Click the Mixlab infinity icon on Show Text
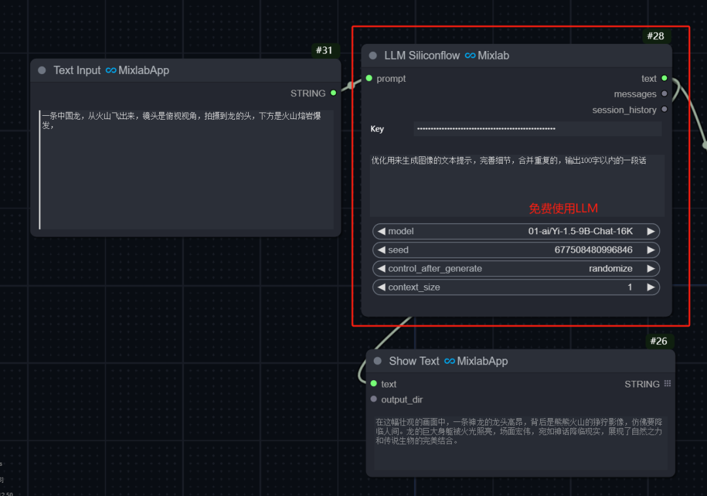707x496 pixels. coord(450,361)
